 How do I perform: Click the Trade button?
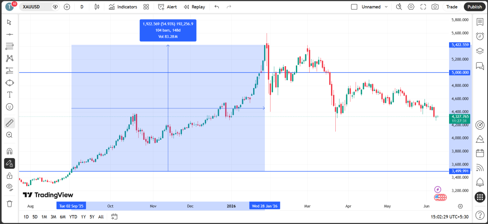point(452,7)
